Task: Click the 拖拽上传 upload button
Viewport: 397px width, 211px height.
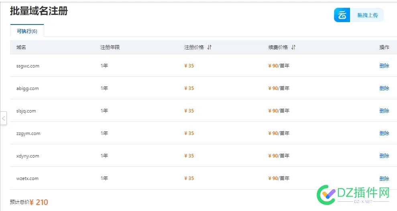Action: click(367, 15)
